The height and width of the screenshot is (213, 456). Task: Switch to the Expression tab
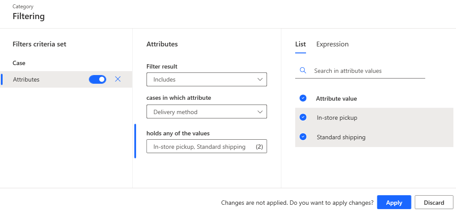point(332,44)
